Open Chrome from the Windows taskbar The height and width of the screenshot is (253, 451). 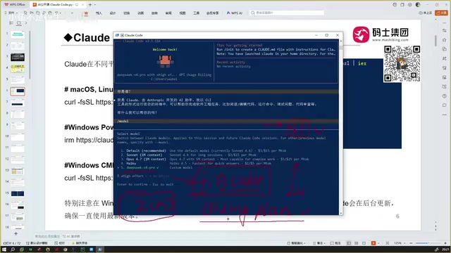(66, 249)
